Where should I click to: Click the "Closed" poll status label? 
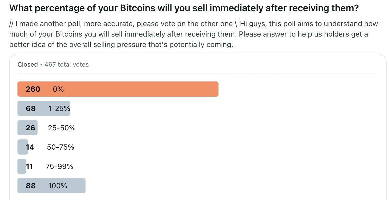pyautogui.click(x=28, y=64)
